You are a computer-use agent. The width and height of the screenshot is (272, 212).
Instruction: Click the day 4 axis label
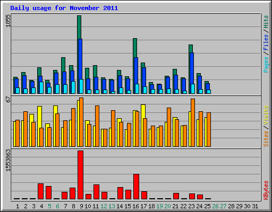[x=41, y=206]
